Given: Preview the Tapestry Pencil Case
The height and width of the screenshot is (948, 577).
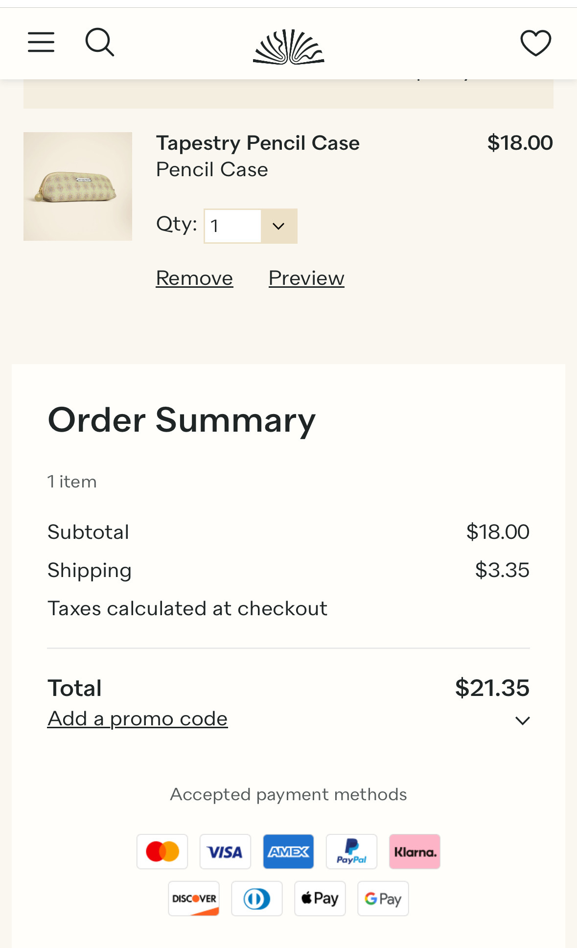Looking at the screenshot, I should 306,278.
